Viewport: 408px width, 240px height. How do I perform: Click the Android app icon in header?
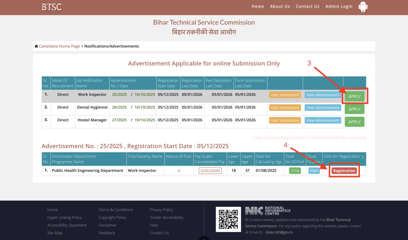click(x=363, y=7)
